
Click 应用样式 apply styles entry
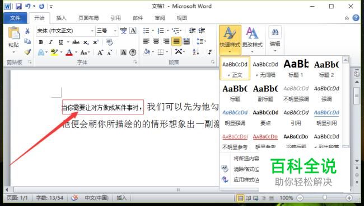click(240, 179)
